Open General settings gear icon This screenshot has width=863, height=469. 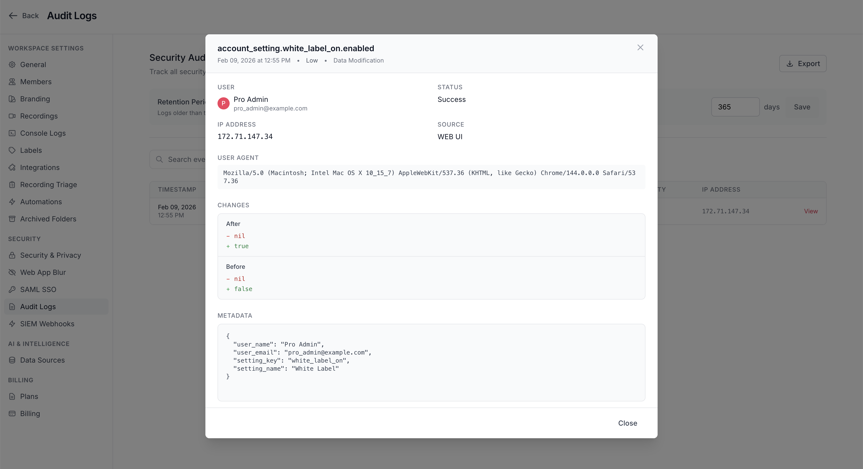tap(12, 65)
